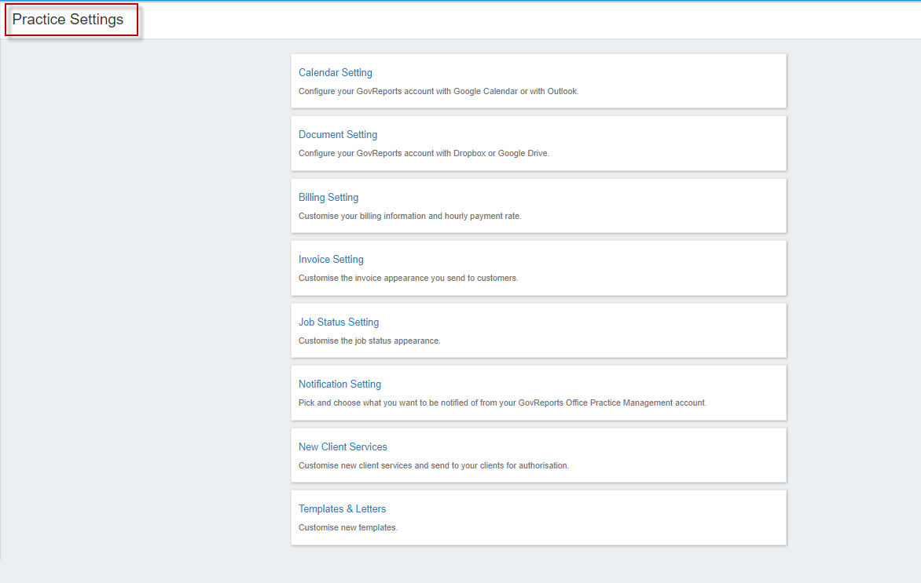Select the Job Status Setting card

[538, 330]
